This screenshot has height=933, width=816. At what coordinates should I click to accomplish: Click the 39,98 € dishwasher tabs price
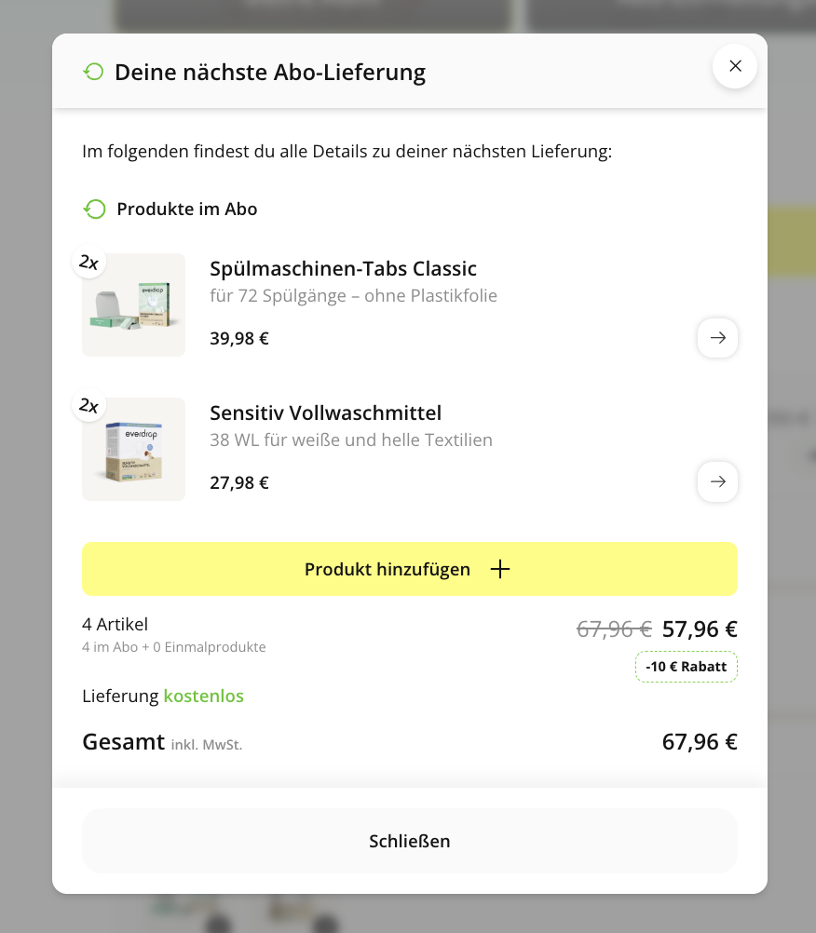point(239,339)
